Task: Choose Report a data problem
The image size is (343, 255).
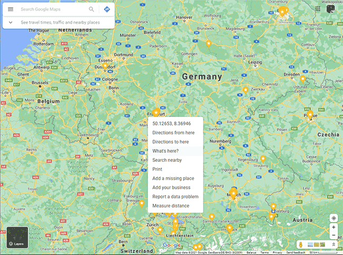Action: (175, 197)
